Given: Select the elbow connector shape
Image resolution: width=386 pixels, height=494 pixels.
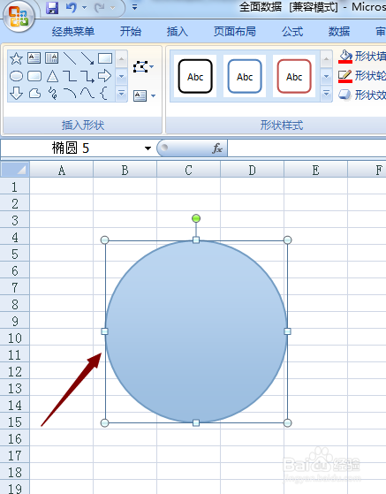Looking at the screenshot, I should [70, 76].
